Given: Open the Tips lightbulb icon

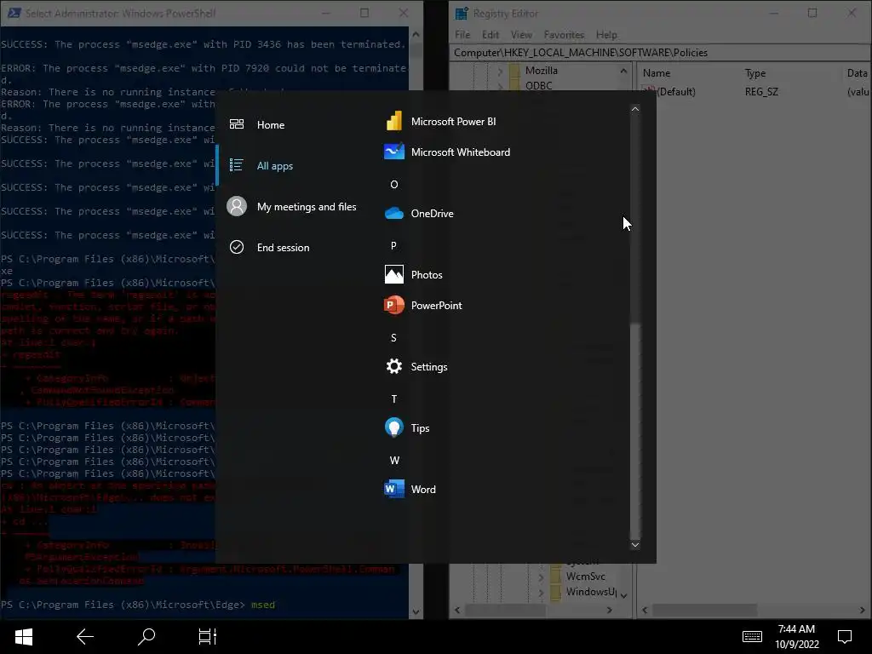Looking at the screenshot, I should [393, 427].
